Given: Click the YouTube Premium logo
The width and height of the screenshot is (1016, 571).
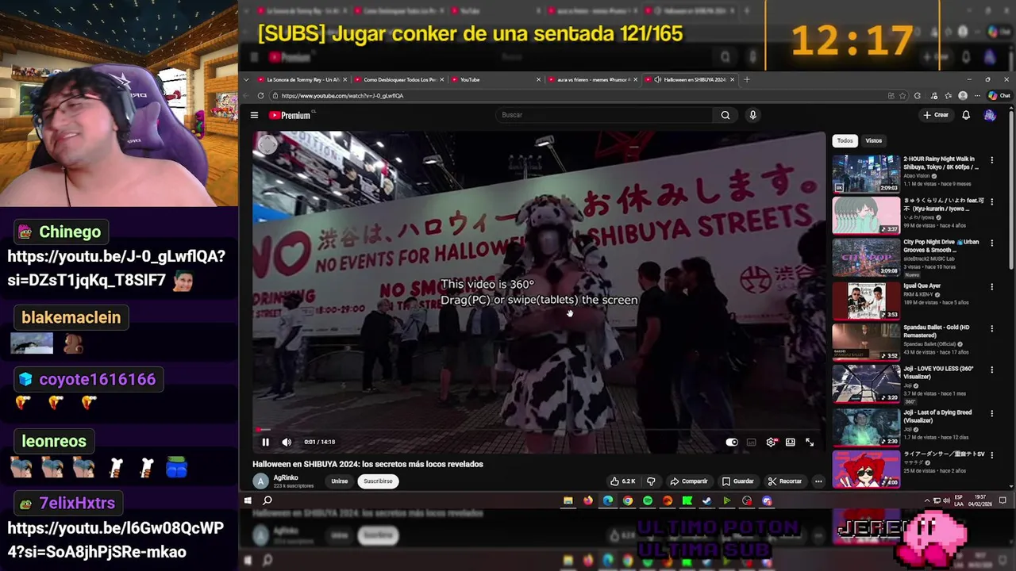Looking at the screenshot, I should tap(290, 115).
